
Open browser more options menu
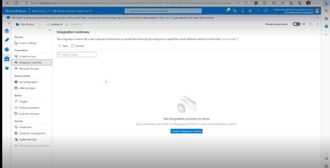(x=317, y=3)
